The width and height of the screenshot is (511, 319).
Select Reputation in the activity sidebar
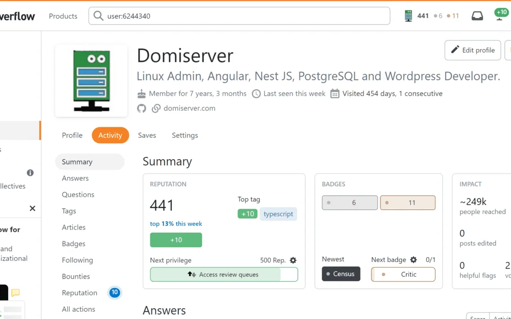[x=79, y=293]
